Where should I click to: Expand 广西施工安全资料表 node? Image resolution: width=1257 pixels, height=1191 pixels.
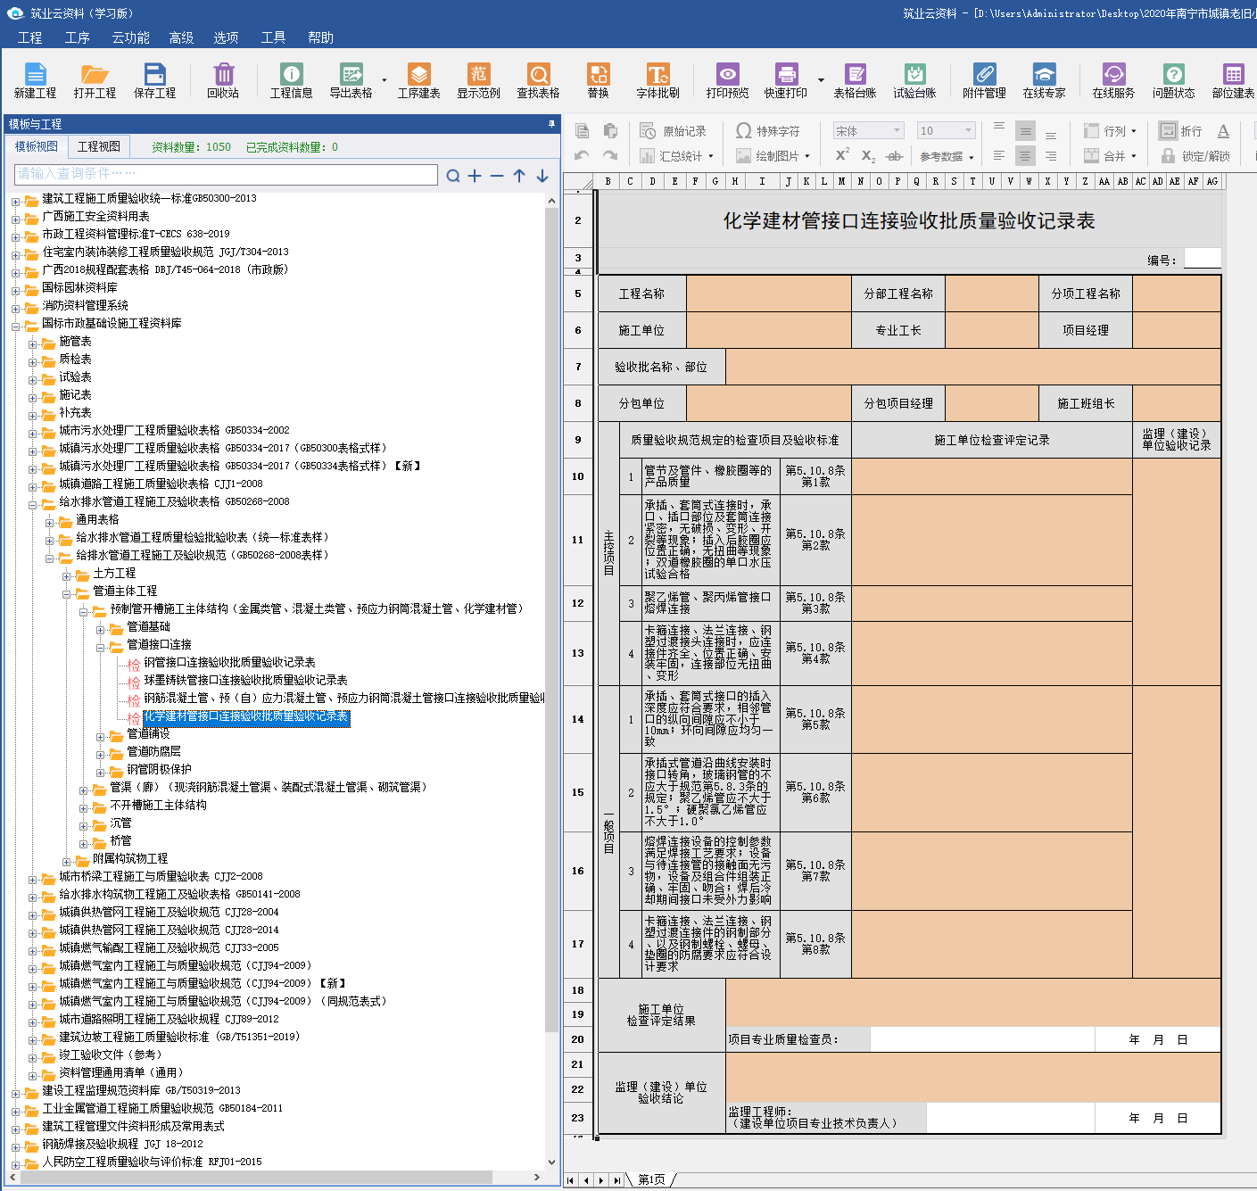tap(16, 219)
